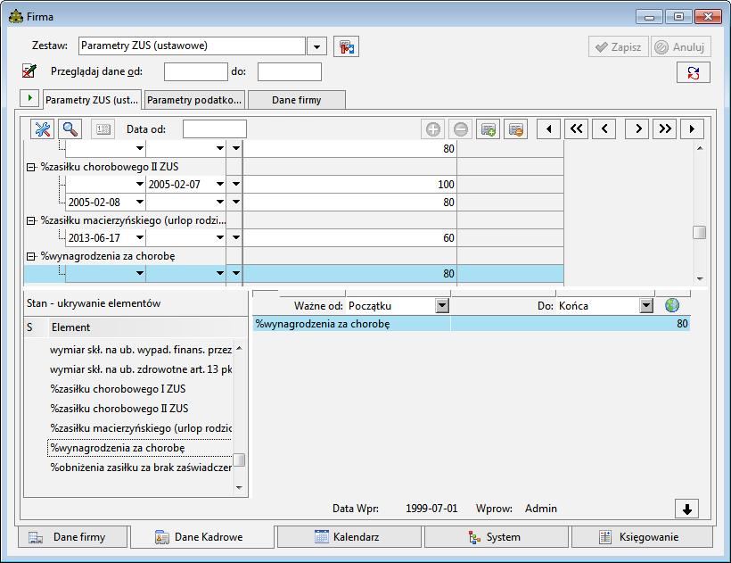Viewport: 731px width, 563px height.
Task: Click the black down-arrow button at bottom right
Action: 686,509
